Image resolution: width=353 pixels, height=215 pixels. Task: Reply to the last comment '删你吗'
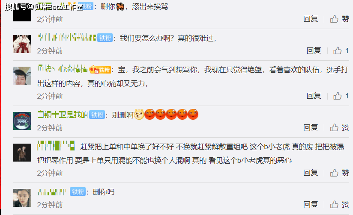click(x=311, y=205)
